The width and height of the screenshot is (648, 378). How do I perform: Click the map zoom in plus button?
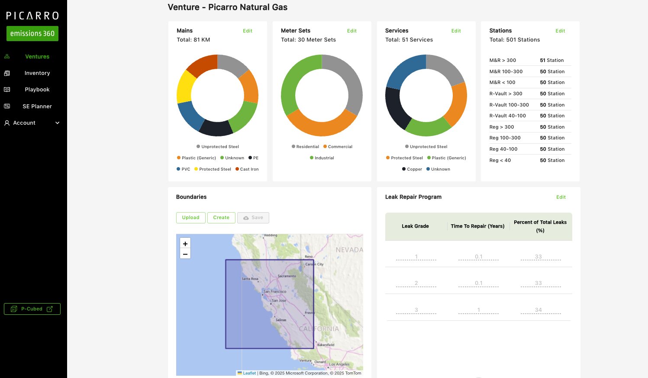(185, 244)
